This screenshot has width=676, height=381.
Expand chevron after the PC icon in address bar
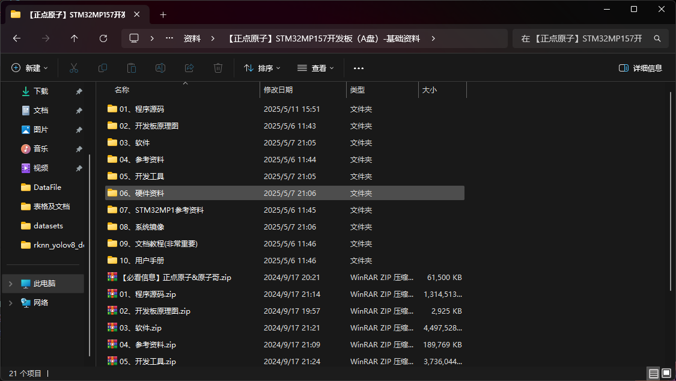[x=152, y=38]
